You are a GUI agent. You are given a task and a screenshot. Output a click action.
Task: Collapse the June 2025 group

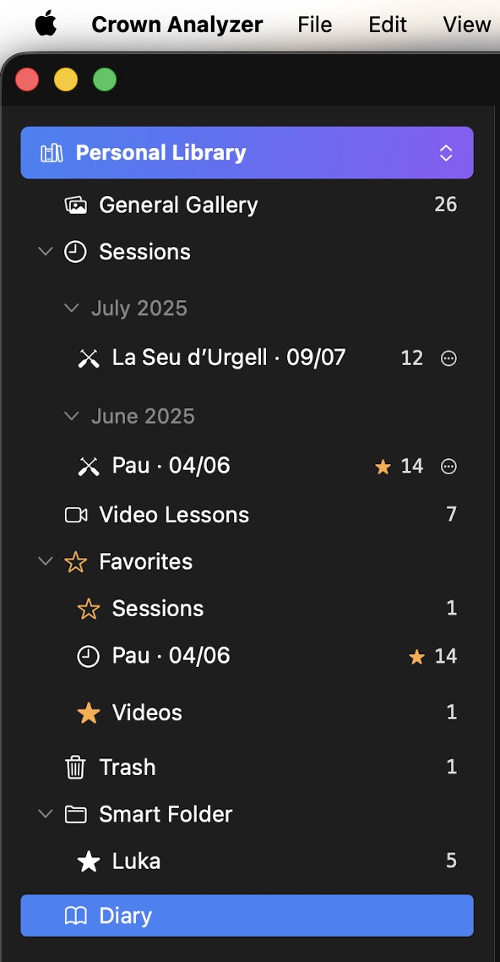click(72, 415)
